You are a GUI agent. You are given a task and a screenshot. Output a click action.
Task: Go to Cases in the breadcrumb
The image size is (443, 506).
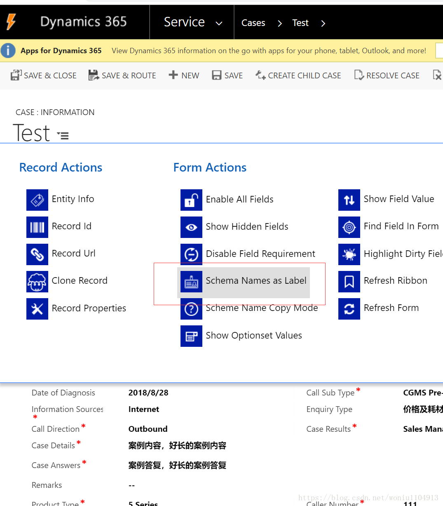[253, 23]
